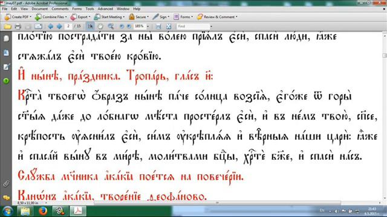This screenshot has height=217, width=387.
Task: Open the Advanced menu
Action: pos(105,8)
